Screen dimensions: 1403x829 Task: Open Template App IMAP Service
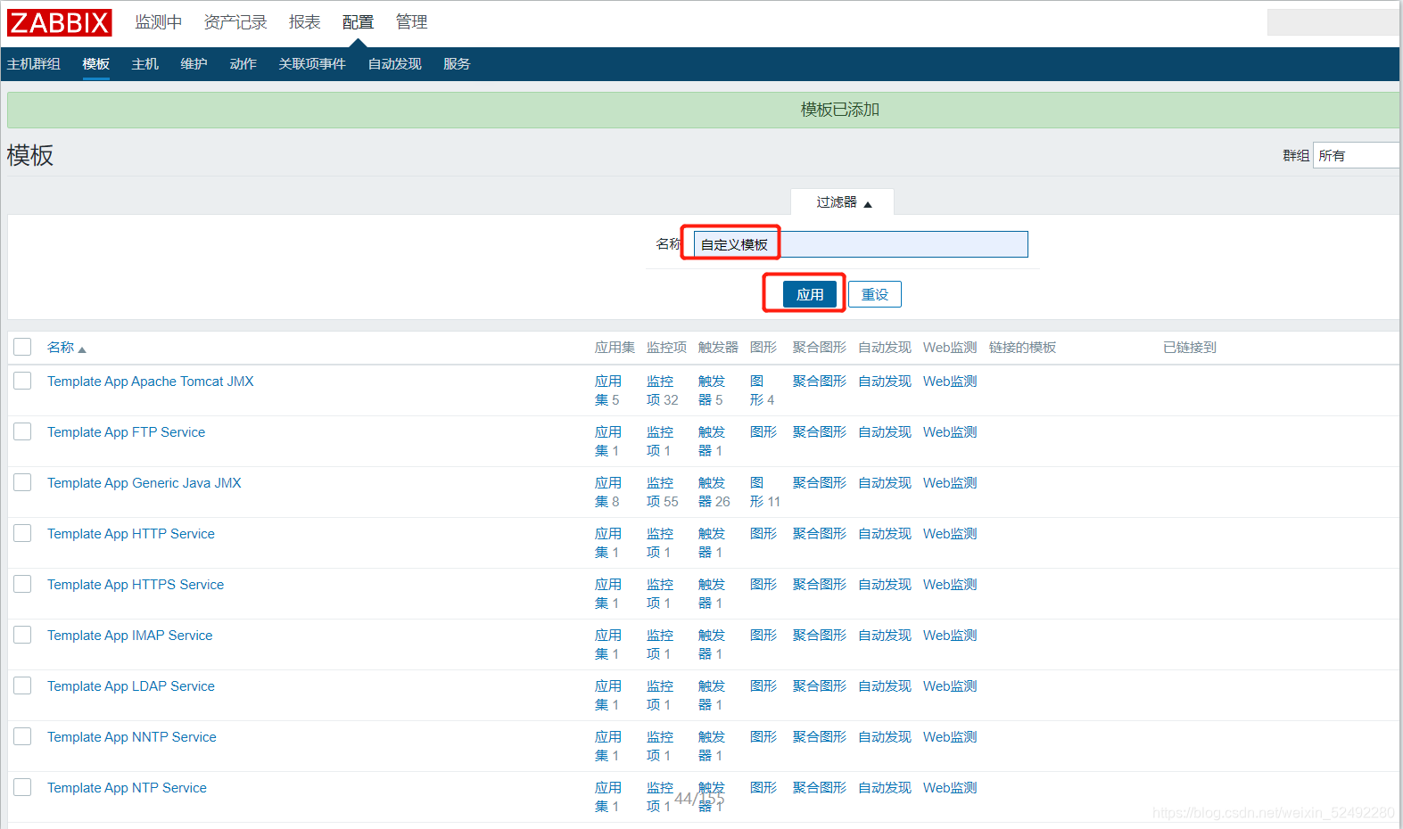tap(129, 636)
